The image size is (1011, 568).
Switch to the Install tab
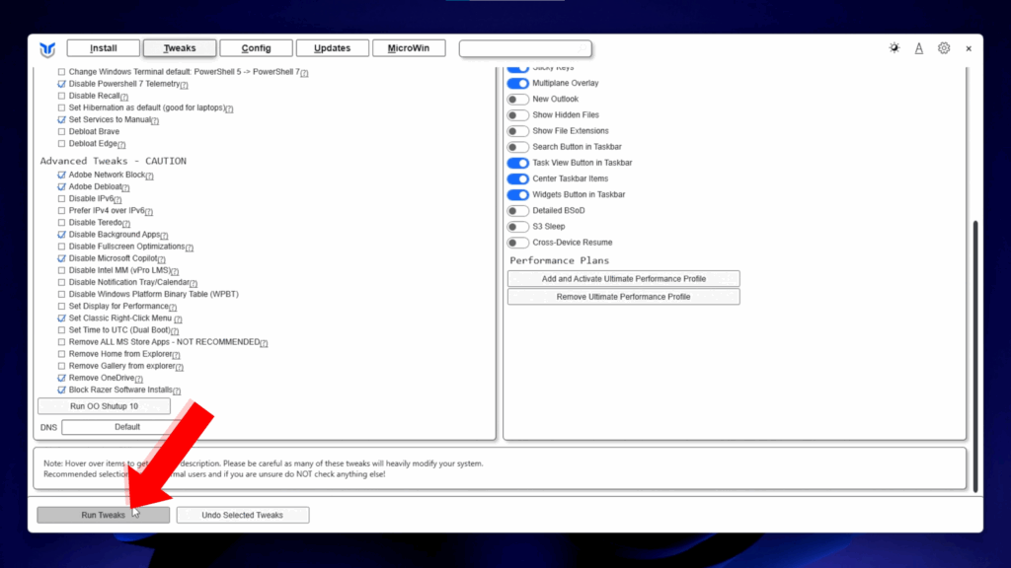104,48
